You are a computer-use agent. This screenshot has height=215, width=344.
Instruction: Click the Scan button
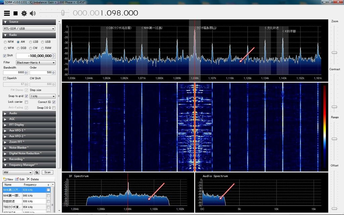(x=47, y=172)
